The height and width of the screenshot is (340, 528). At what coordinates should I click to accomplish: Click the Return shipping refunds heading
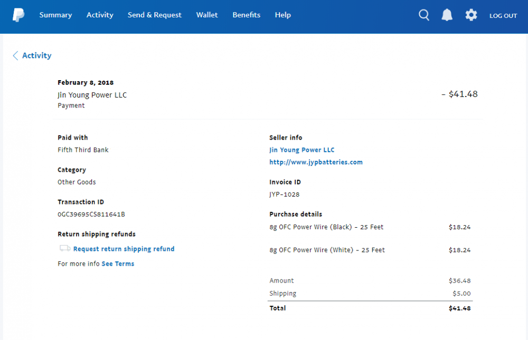tap(97, 234)
